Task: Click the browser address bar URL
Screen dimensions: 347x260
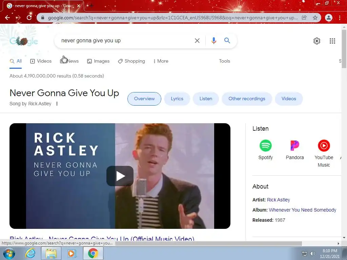Action: [x=172, y=18]
